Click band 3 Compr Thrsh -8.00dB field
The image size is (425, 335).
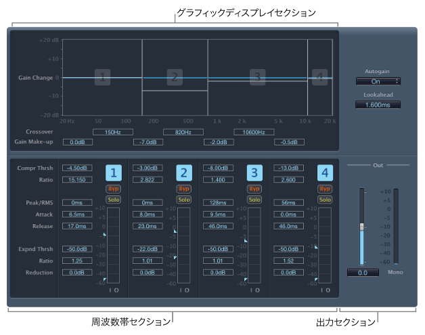click(x=218, y=168)
